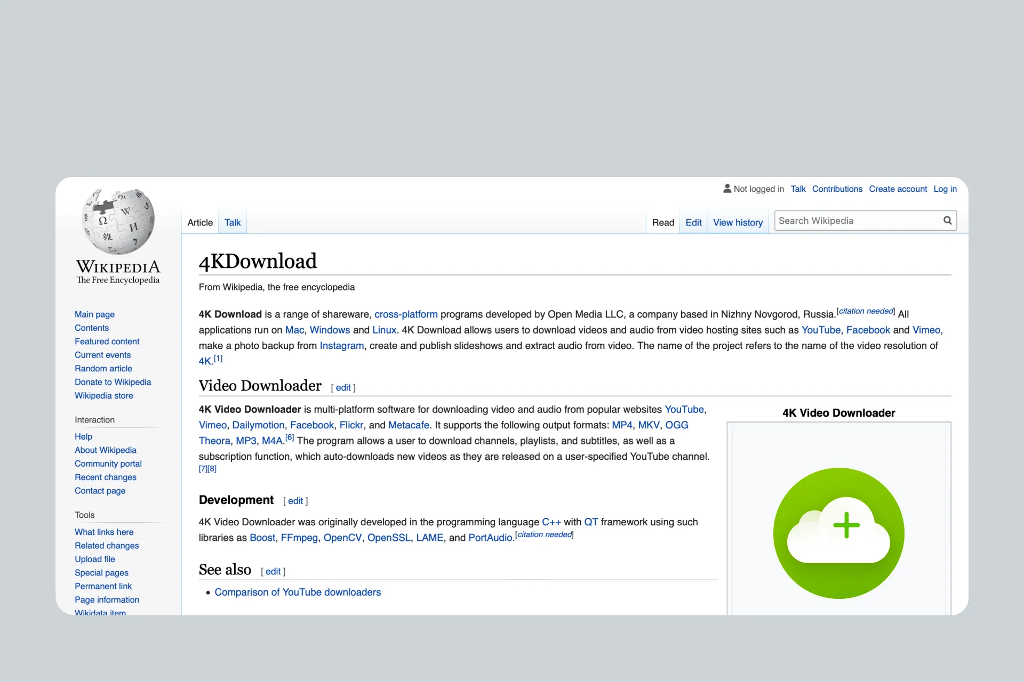Click Create account link
The width and height of the screenshot is (1024, 682).
(898, 189)
